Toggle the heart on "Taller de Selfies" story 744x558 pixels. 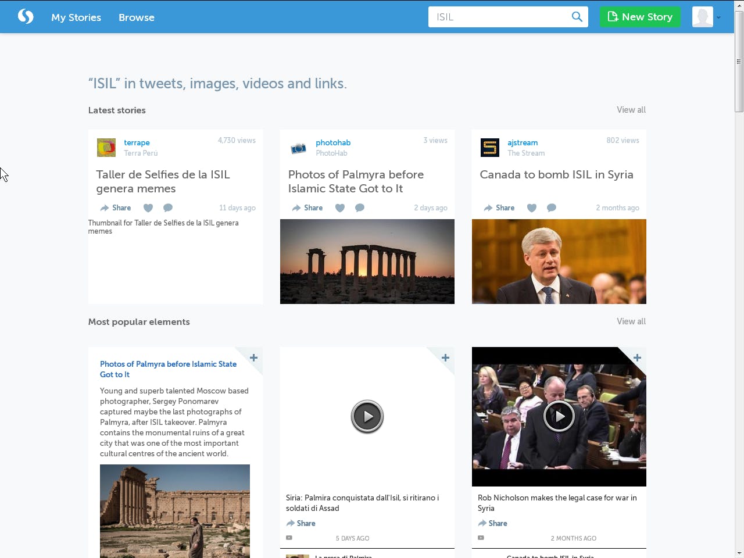click(148, 208)
